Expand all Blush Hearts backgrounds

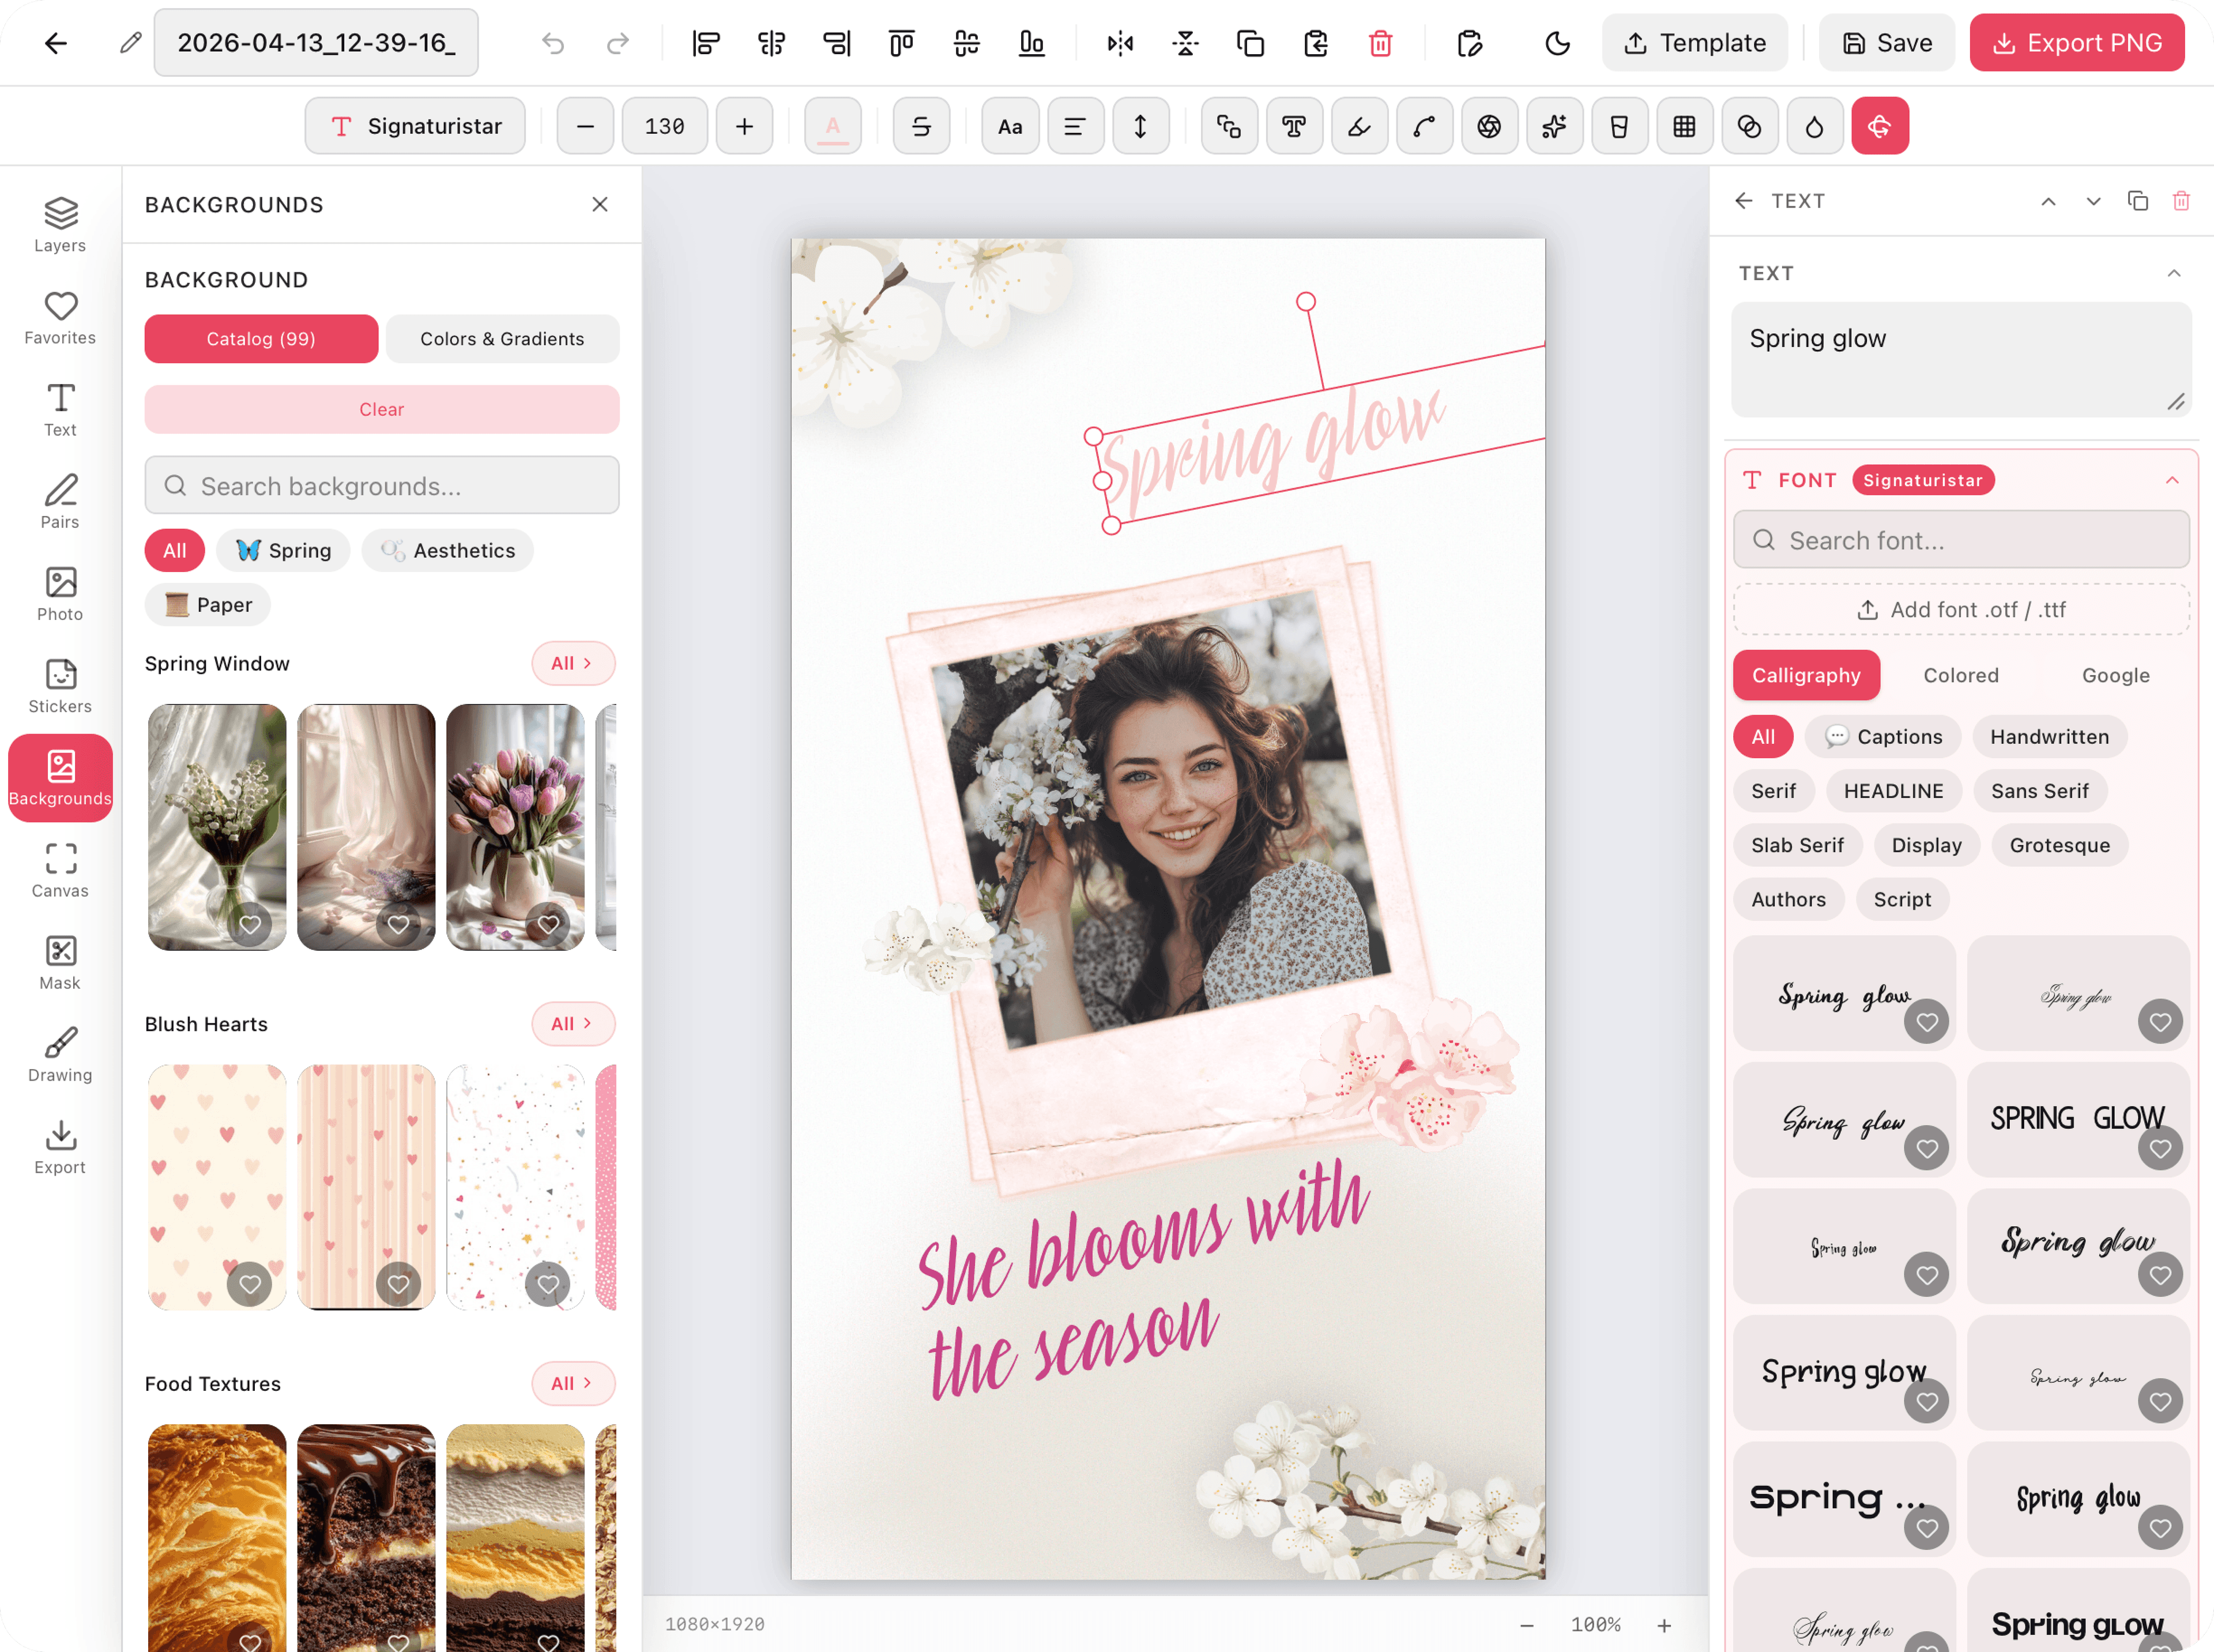572,1023
